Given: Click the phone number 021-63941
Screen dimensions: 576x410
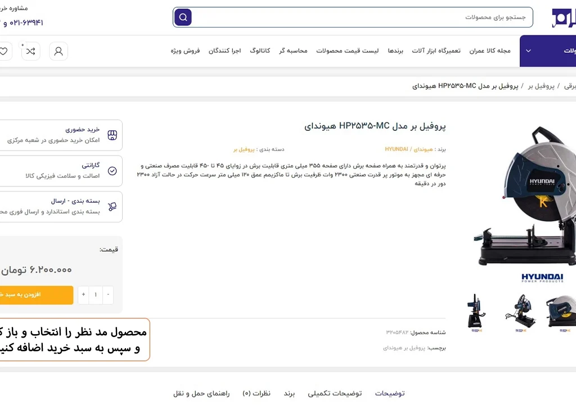Looking at the screenshot, I should [26, 22].
